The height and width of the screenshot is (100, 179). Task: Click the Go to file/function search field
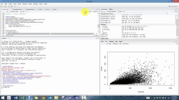[24, 6]
